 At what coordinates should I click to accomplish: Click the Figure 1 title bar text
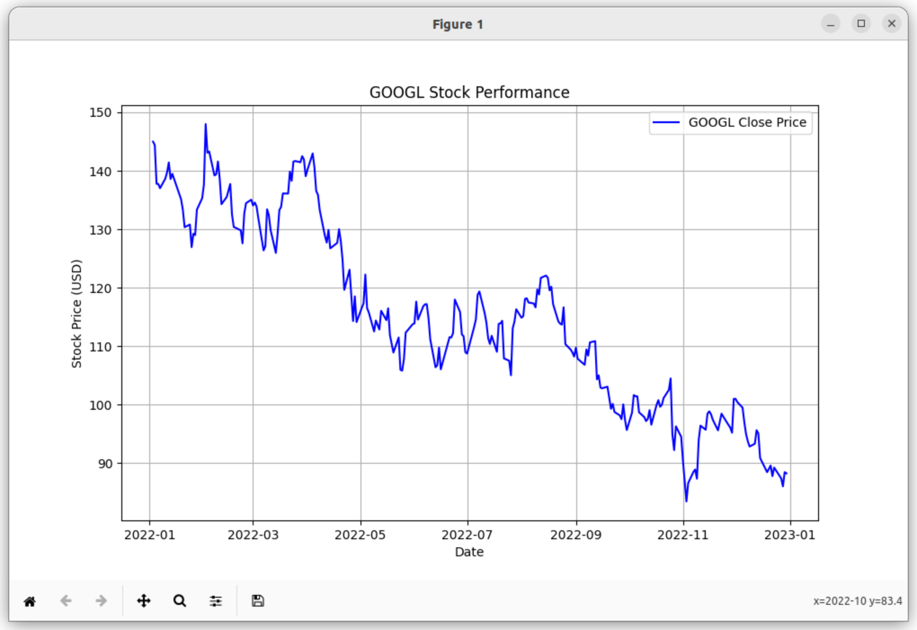point(458,24)
